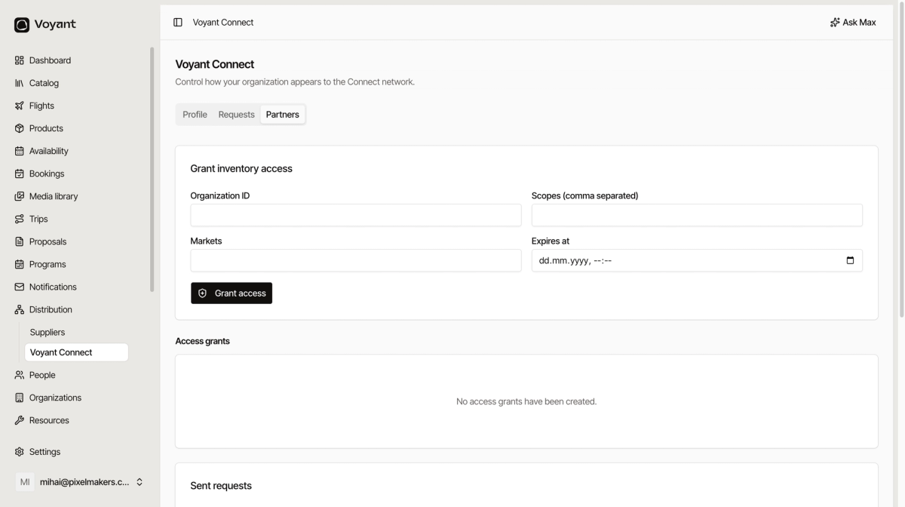The height and width of the screenshot is (507, 905).
Task: Click the Availability calendar icon
Action: 20,151
